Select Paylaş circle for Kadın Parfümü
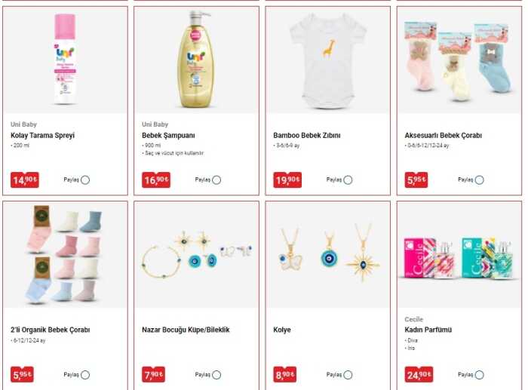 click(x=480, y=375)
